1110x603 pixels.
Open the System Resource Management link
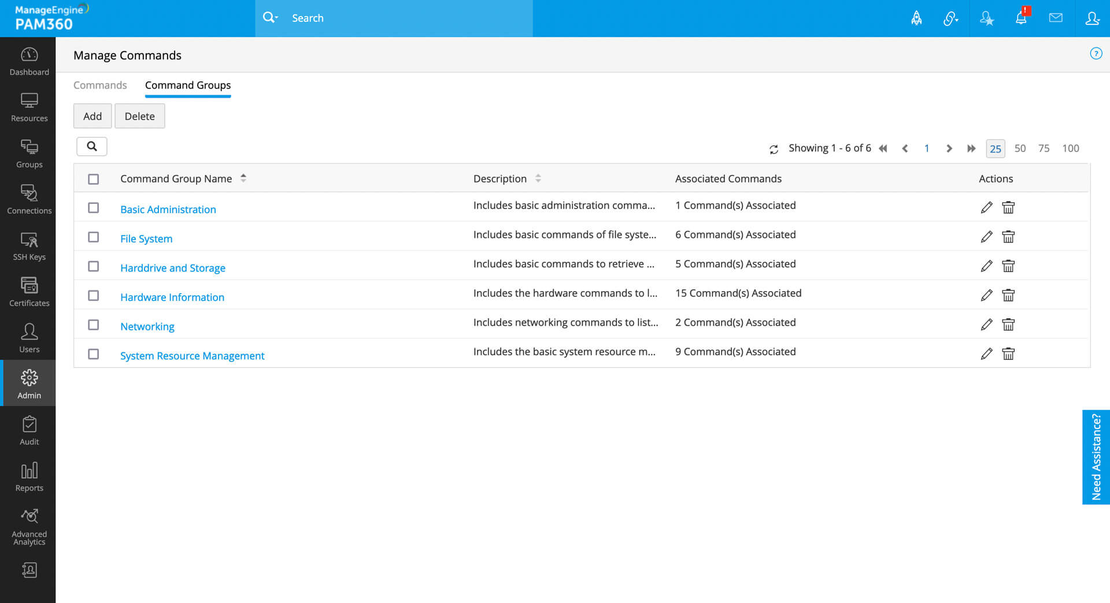point(192,356)
